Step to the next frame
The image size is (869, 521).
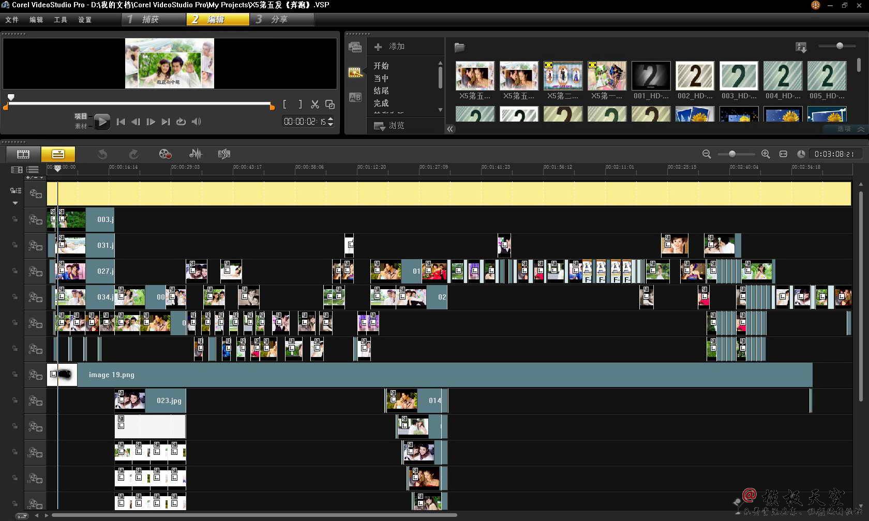(151, 122)
